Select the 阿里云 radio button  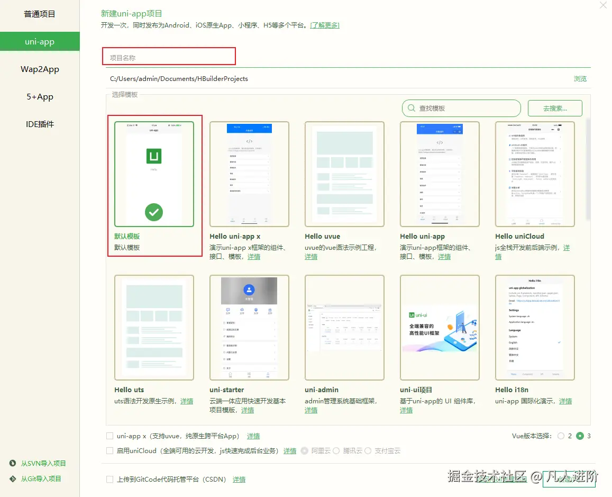[x=304, y=450]
